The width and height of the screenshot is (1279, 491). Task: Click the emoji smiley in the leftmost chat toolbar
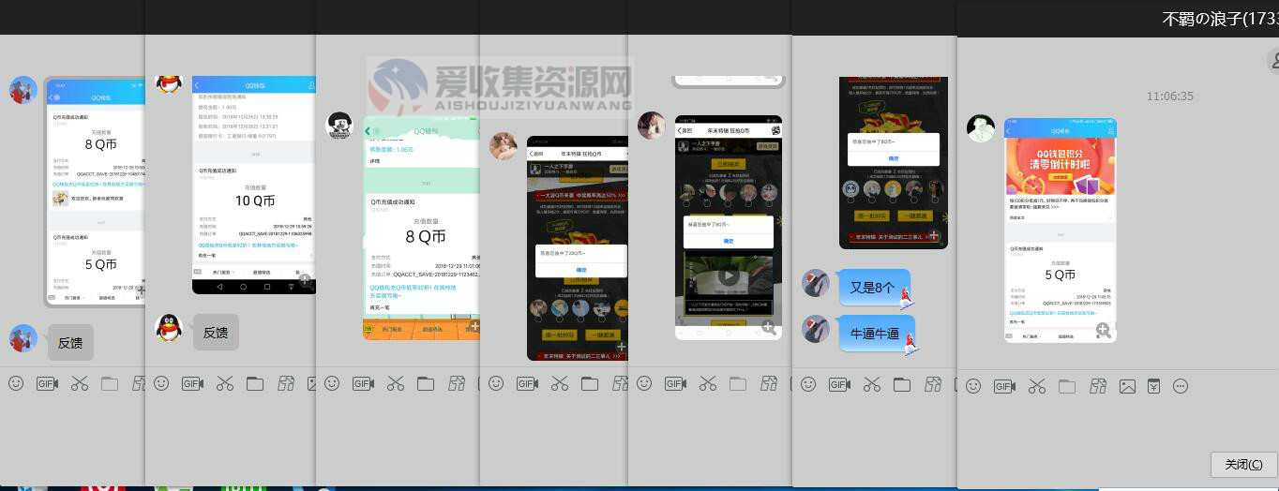(x=16, y=383)
